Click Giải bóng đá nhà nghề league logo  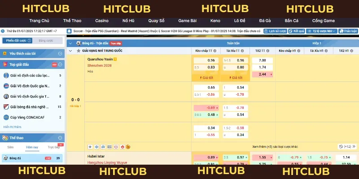pos(6,107)
